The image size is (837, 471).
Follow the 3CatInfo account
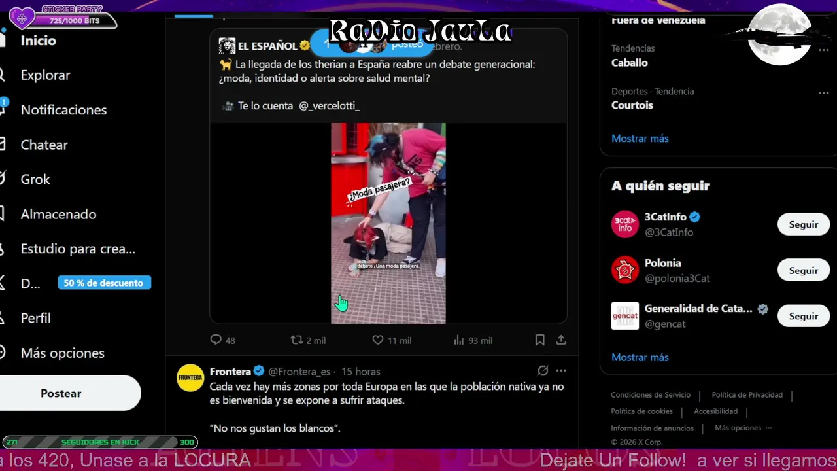(804, 224)
